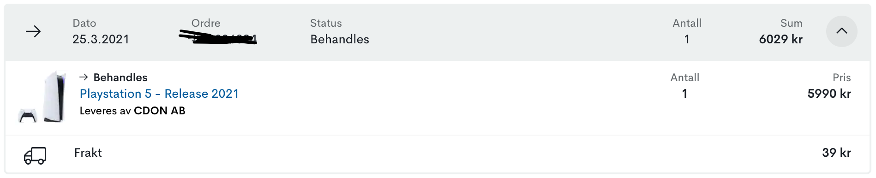
Task: Click the Status column heading
Action: pos(326,23)
